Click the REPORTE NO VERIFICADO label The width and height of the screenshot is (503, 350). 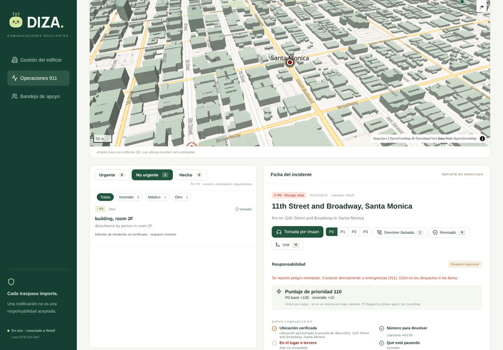coord(462,174)
